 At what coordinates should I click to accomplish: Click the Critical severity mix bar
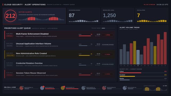point(143,73)
